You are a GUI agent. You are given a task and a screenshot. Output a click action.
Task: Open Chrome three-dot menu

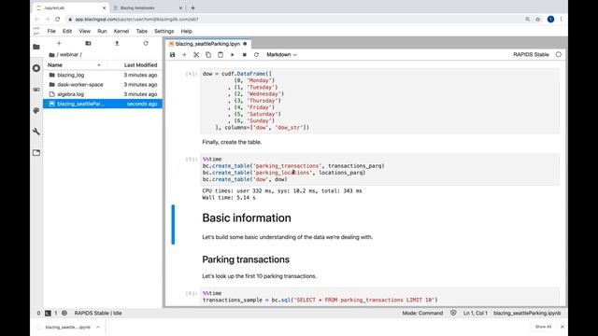coord(561,19)
